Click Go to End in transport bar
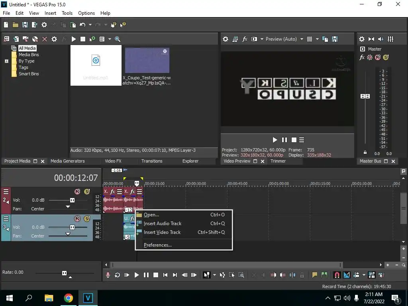408x306 pixels. click(175, 275)
